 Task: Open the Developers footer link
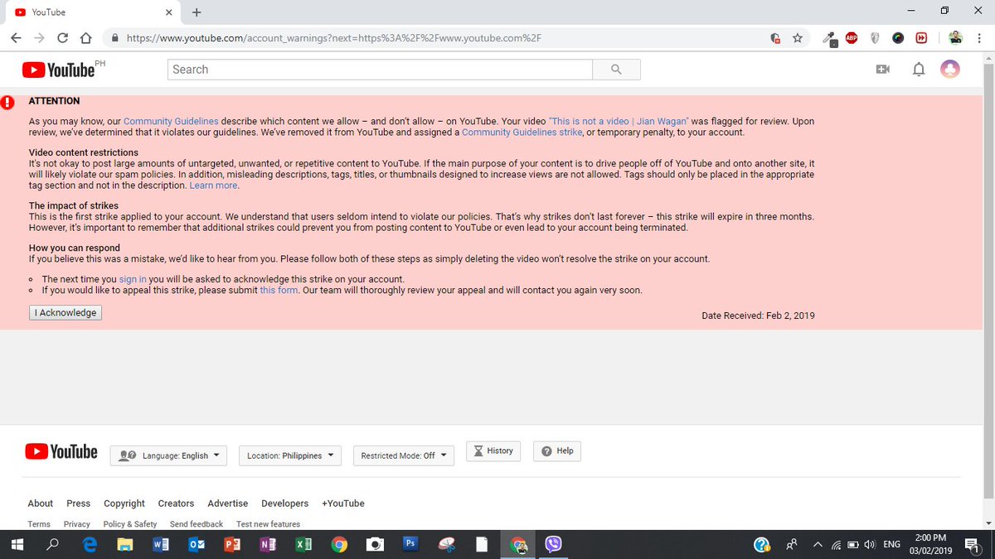tap(284, 504)
